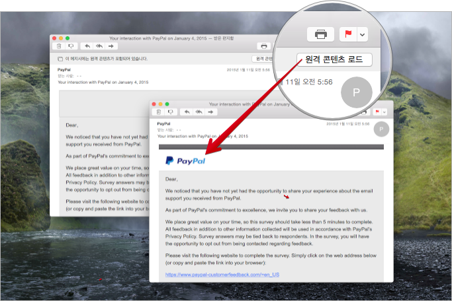
Task: Click the sender avatar P in front window
Action: point(381,129)
